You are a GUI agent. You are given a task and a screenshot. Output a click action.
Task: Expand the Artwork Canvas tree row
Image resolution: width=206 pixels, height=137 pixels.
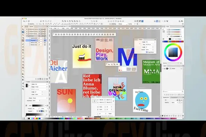click(27, 34)
